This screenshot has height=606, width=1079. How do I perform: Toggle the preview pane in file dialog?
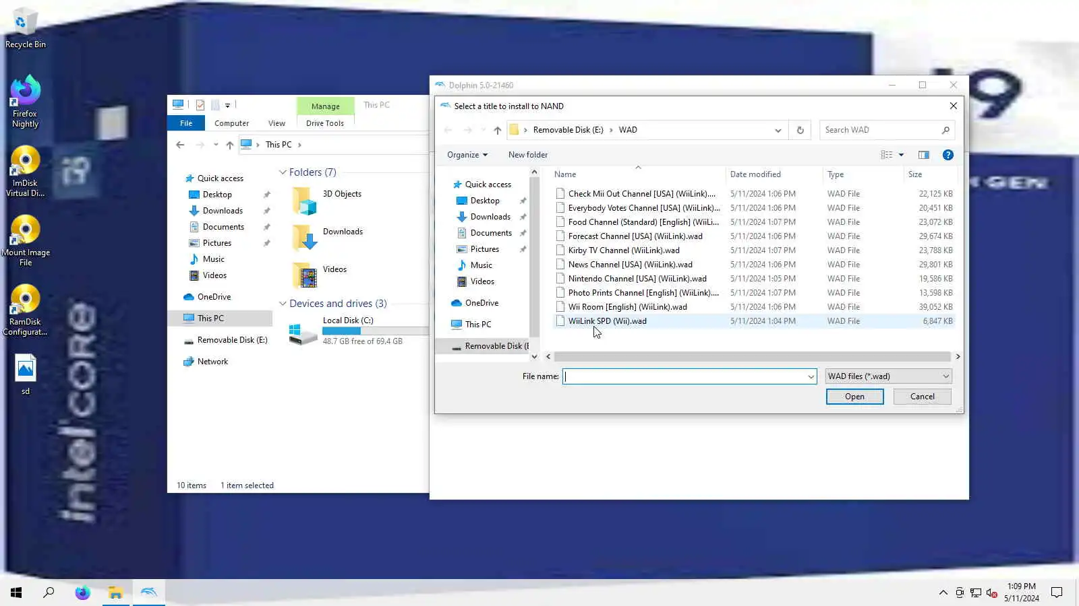pos(924,155)
